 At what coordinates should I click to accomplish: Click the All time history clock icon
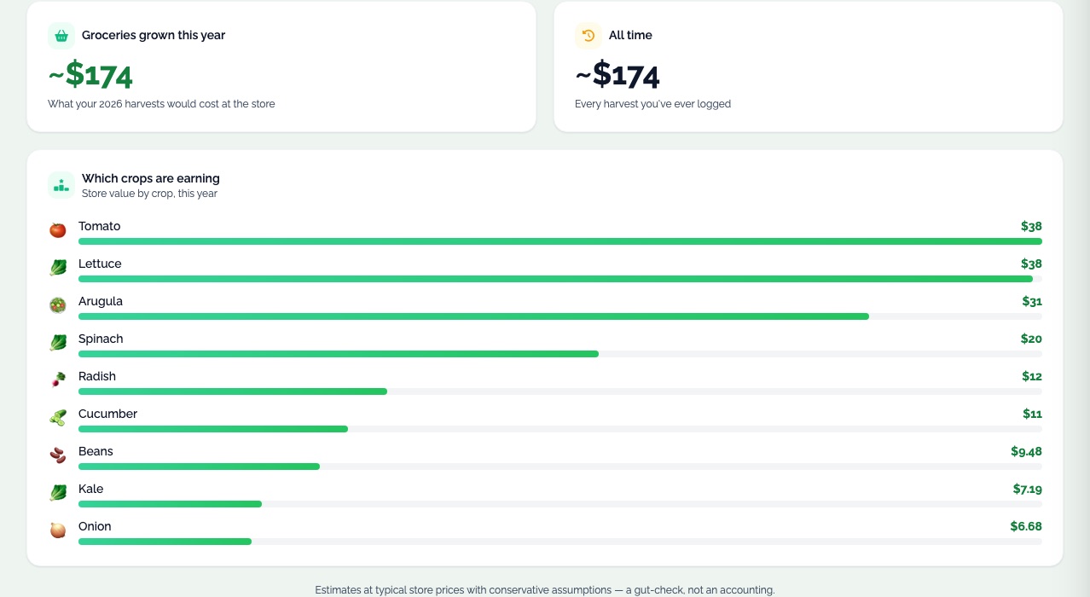tap(588, 36)
